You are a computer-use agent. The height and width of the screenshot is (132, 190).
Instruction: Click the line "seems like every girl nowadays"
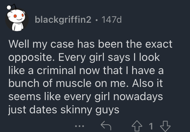point(85,96)
